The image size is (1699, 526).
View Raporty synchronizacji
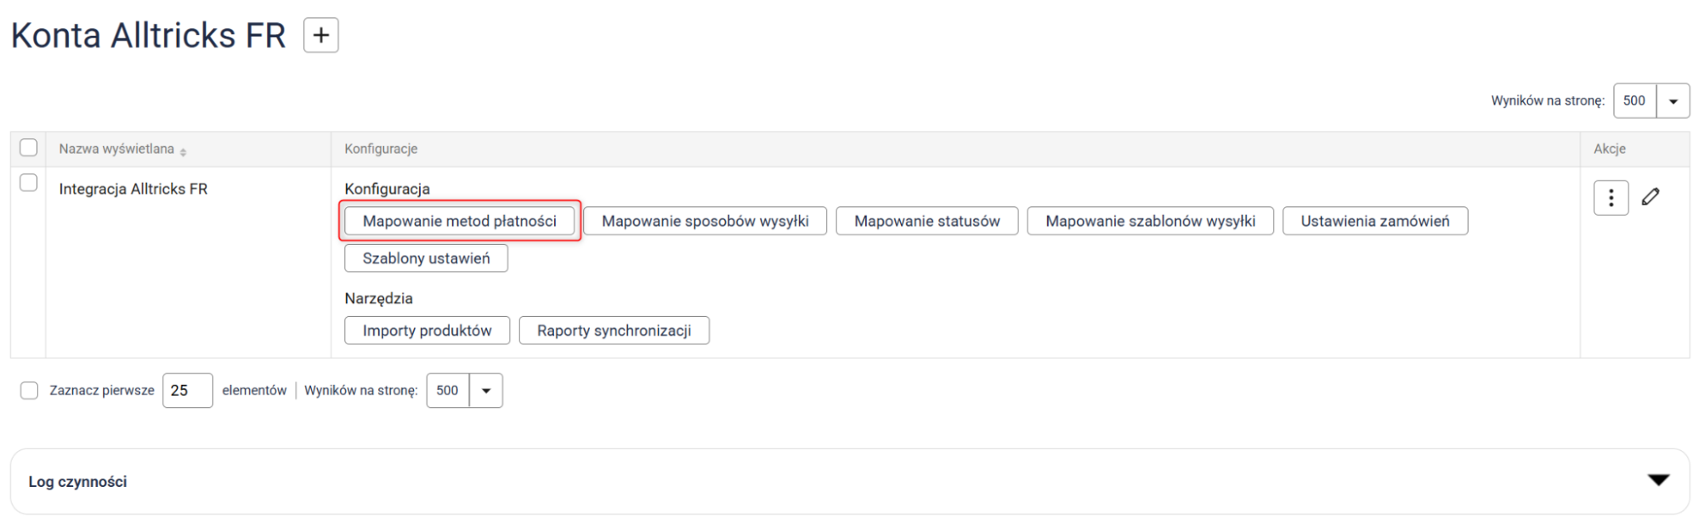click(614, 331)
